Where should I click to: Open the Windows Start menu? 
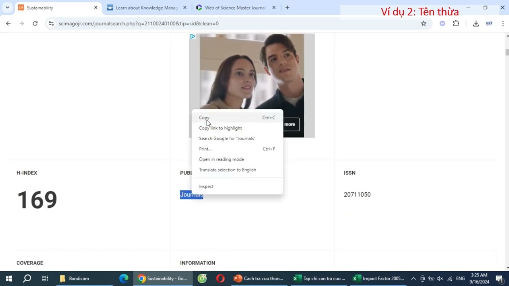pos(9,278)
